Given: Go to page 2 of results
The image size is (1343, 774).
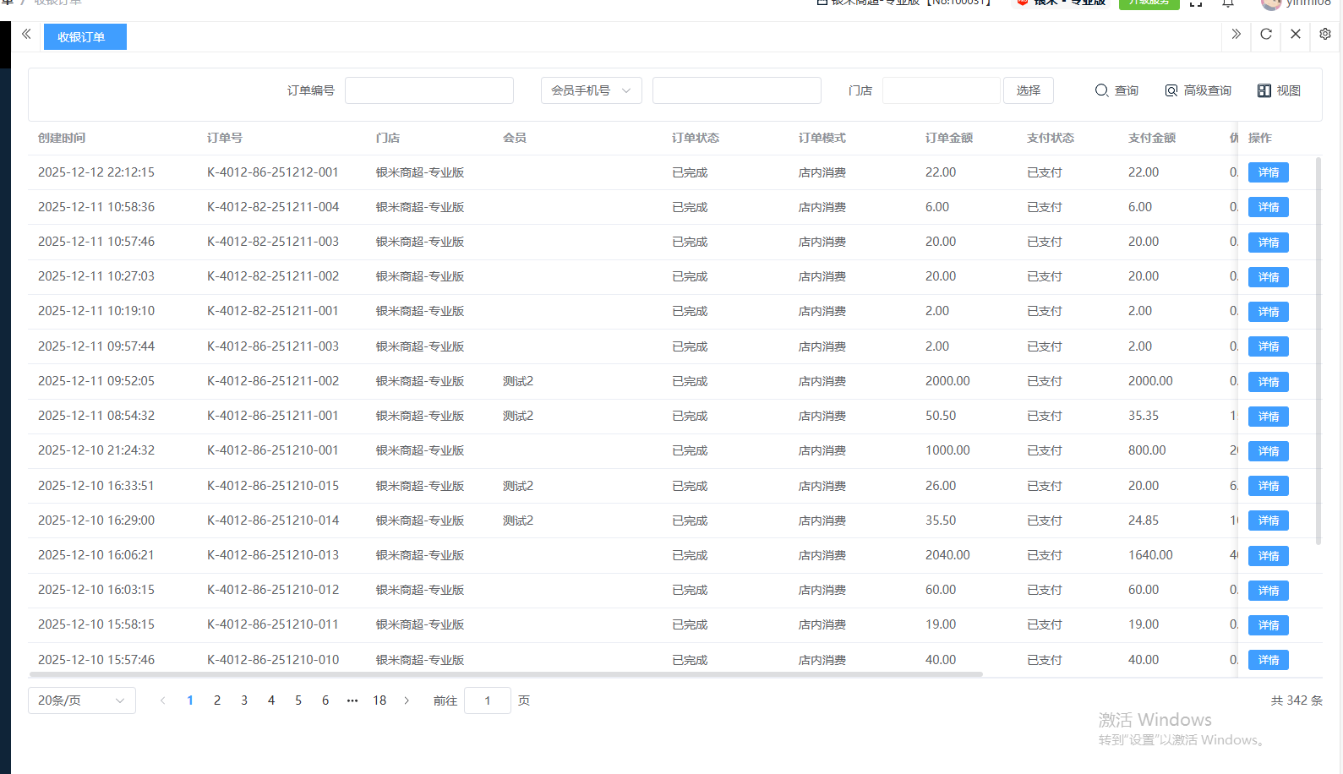Looking at the screenshot, I should 217,700.
